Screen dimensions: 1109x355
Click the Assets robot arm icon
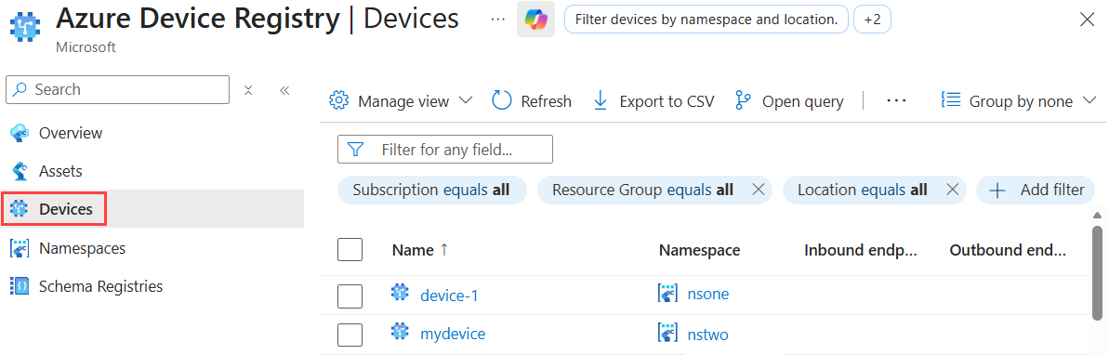point(20,171)
